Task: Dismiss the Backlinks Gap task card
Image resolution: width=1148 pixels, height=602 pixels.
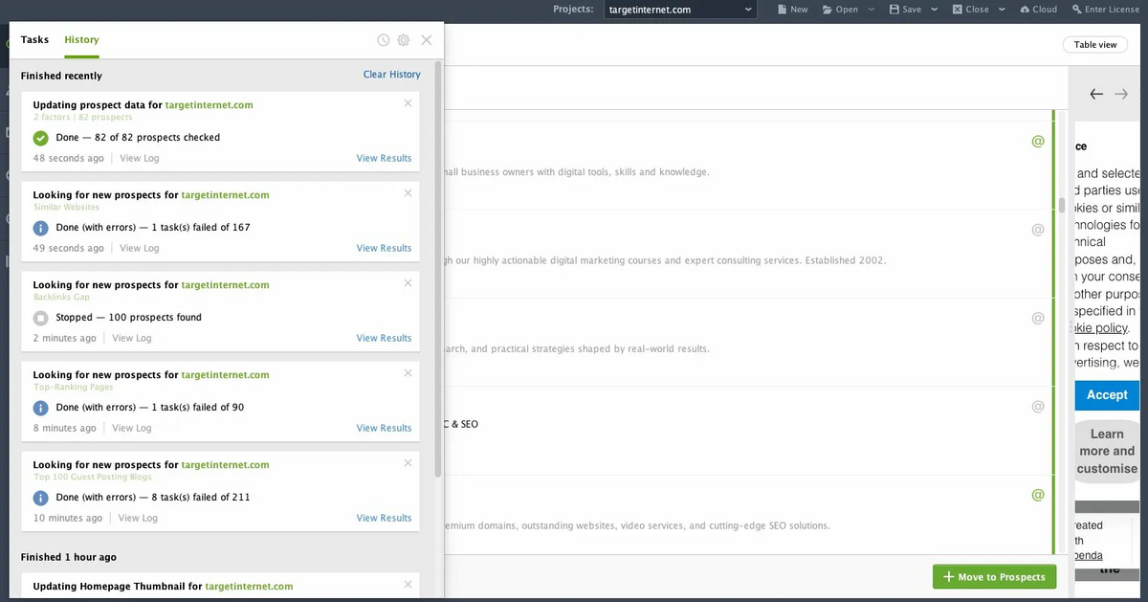Action: click(408, 282)
